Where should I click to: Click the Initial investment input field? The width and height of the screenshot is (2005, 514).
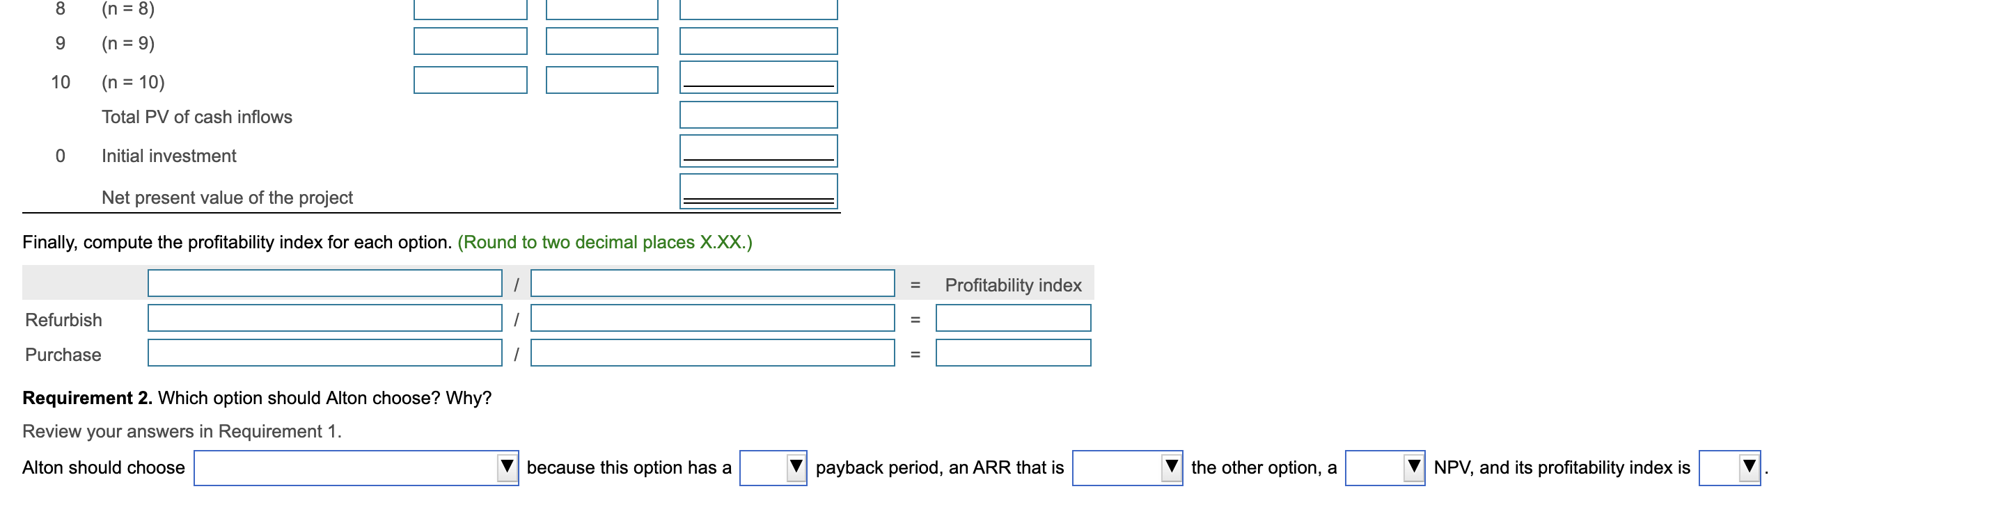[757, 150]
